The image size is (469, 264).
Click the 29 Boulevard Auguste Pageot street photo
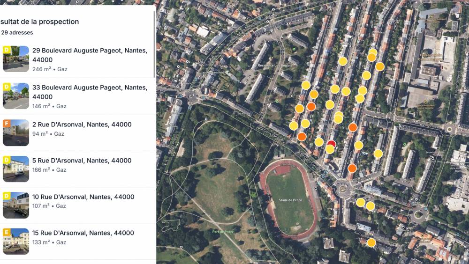click(16, 59)
